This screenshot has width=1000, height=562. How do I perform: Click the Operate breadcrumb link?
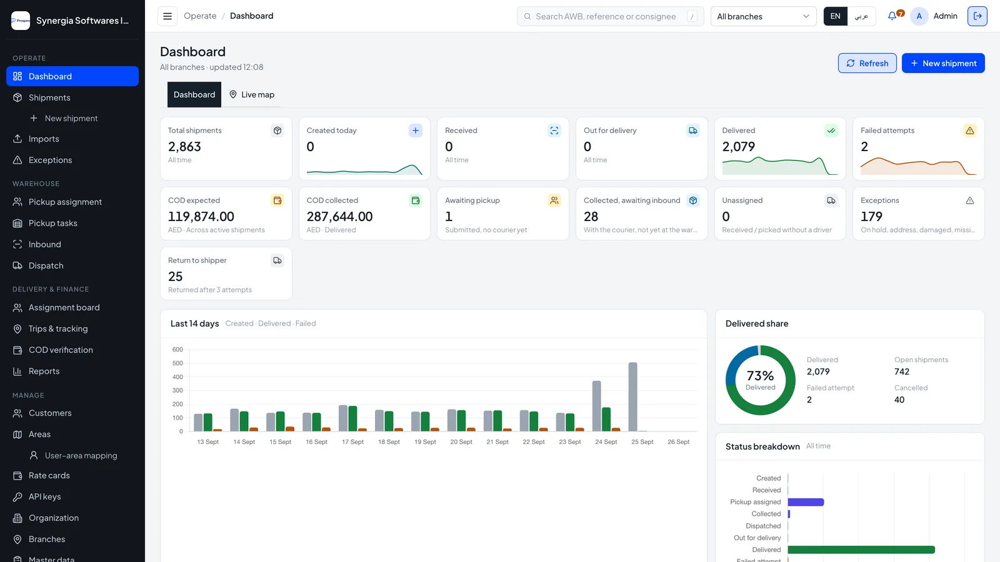coord(200,16)
